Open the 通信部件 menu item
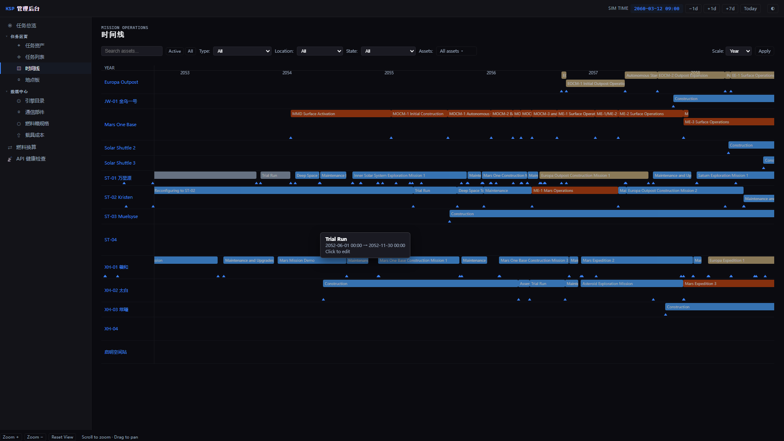This screenshot has height=441, width=784. 35,112
